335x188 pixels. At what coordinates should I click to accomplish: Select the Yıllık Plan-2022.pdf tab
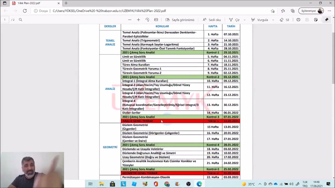[x=36, y=3]
